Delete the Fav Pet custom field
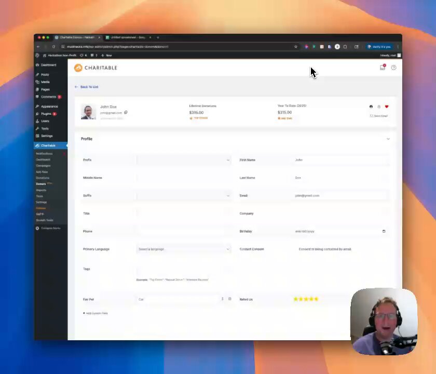 229,299
